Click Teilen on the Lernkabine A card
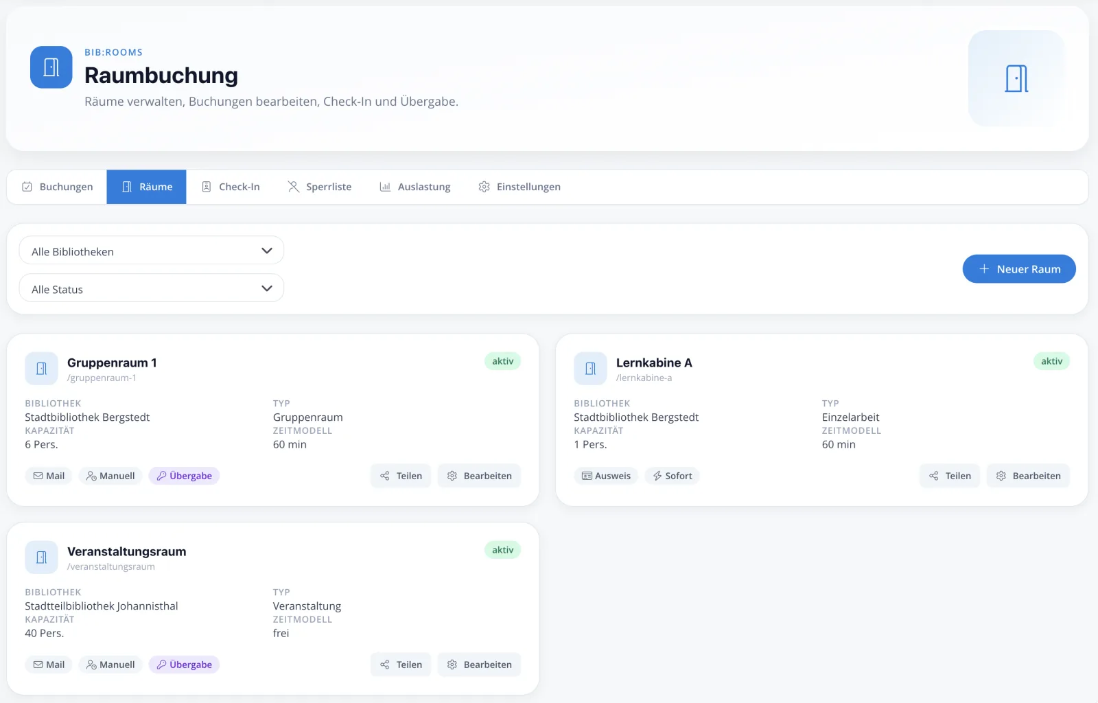 point(950,476)
